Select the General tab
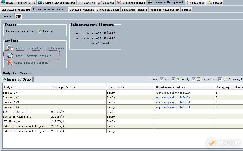 click(7, 16)
